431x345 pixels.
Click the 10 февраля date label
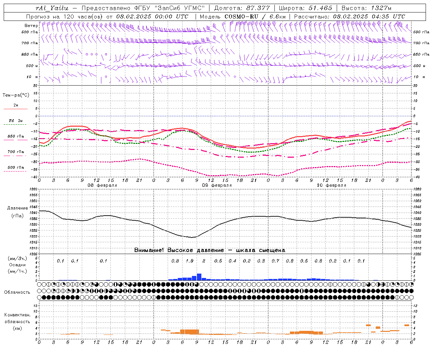pyautogui.click(x=331, y=185)
